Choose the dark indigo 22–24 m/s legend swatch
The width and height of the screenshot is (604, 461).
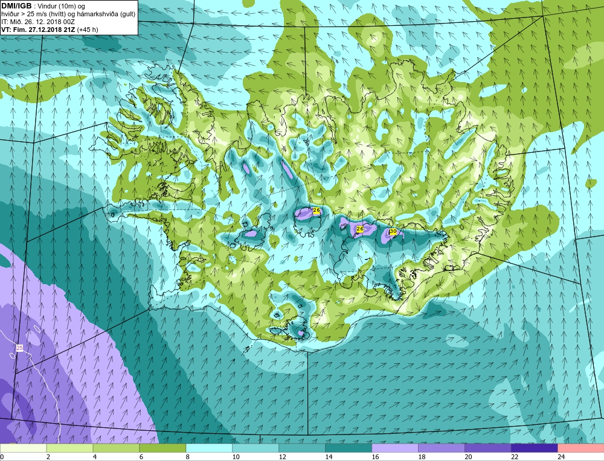pos(535,448)
